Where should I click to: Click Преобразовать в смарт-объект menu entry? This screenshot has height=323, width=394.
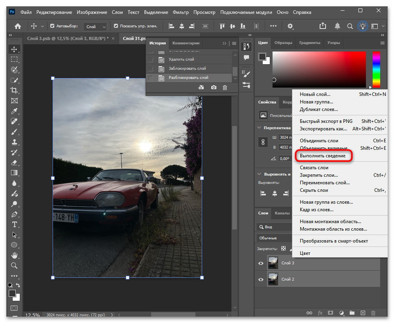coord(333,241)
